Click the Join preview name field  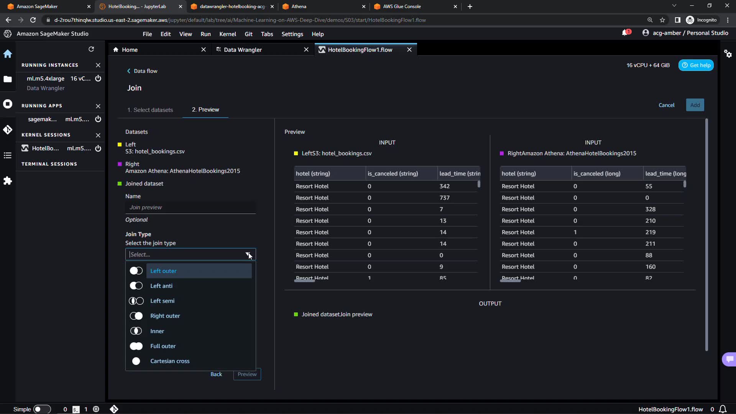click(190, 207)
